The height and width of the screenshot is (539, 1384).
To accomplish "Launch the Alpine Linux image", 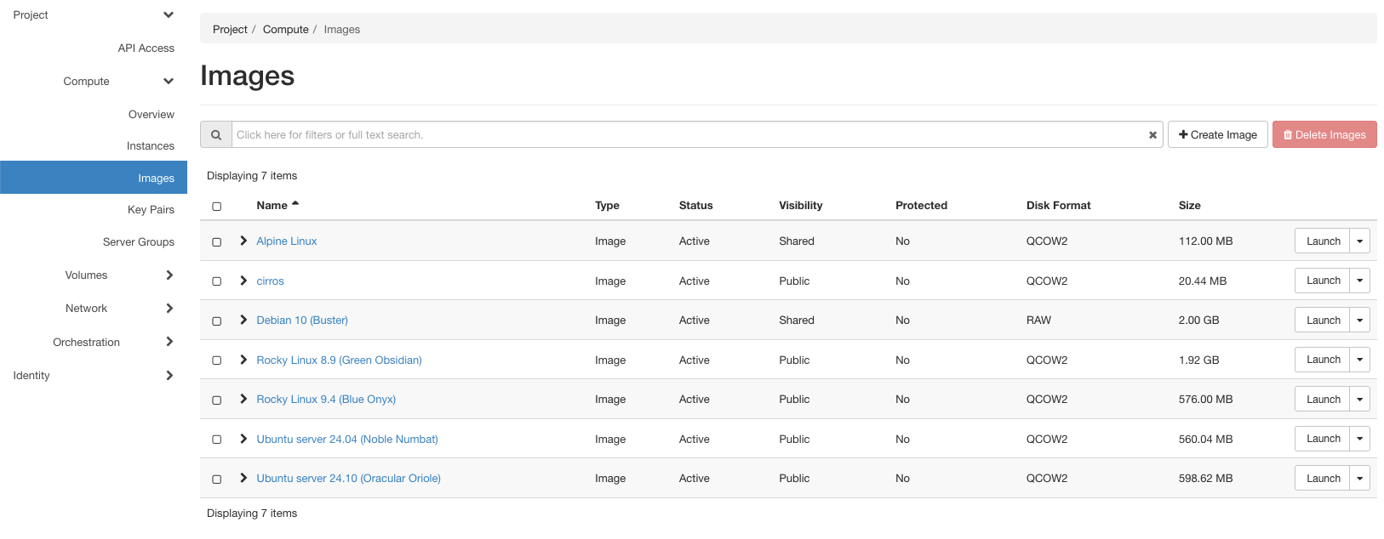I will 1323,241.
